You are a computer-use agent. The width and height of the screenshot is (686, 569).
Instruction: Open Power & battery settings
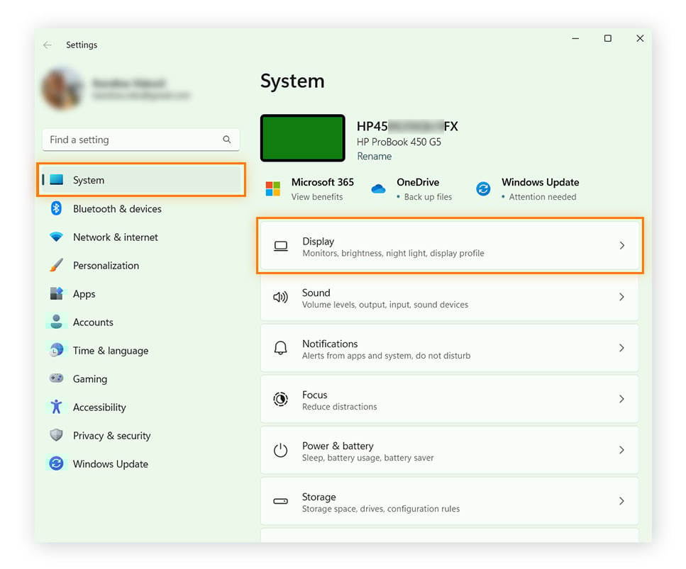pos(450,450)
